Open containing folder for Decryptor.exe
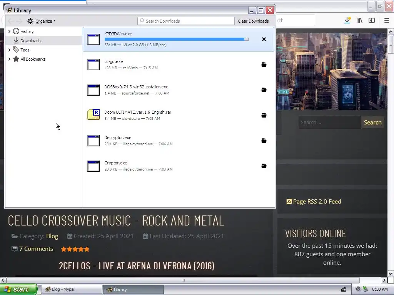Image resolution: width=394 pixels, height=295 pixels. click(x=264, y=141)
